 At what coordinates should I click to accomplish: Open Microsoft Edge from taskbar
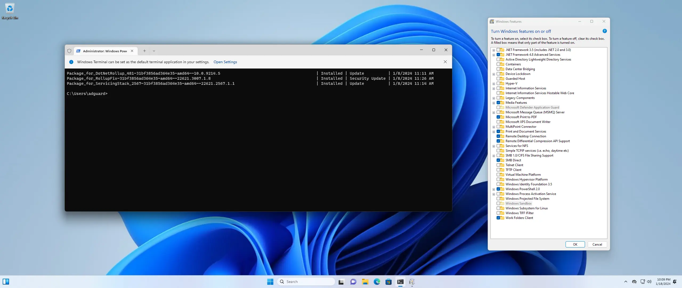pyautogui.click(x=377, y=282)
